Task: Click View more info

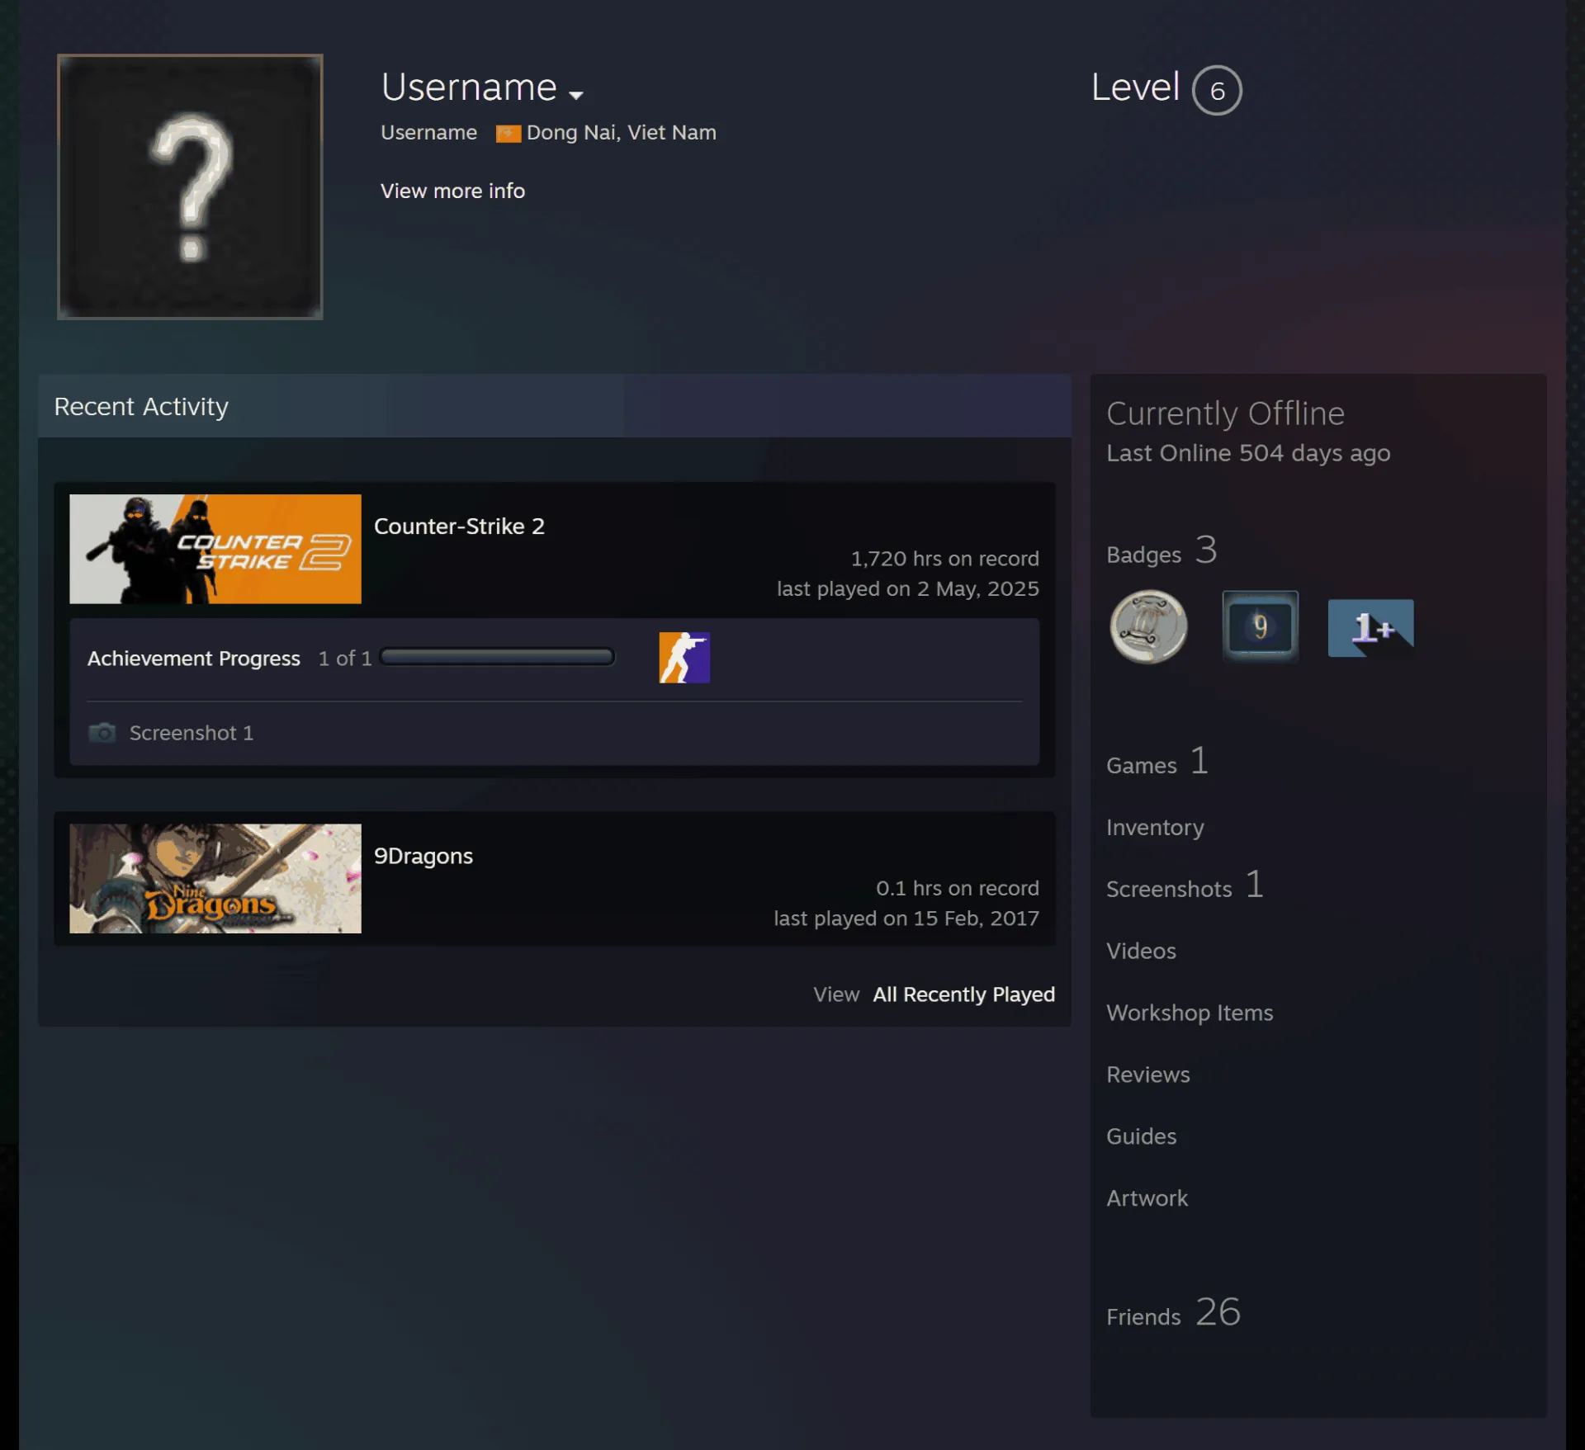Action: coord(452,191)
